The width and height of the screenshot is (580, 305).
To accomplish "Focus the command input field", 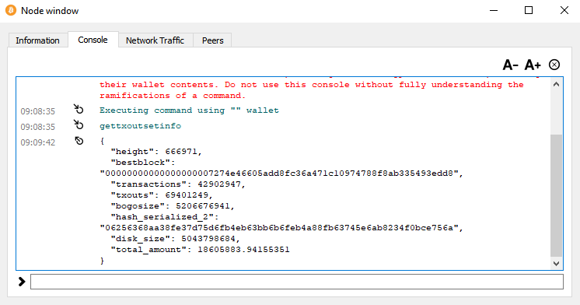I will 297,282.
